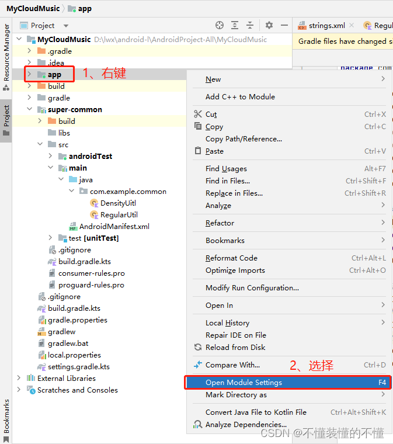Click the app breadcrumb item

pyautogui.click(x=80, y=9)
